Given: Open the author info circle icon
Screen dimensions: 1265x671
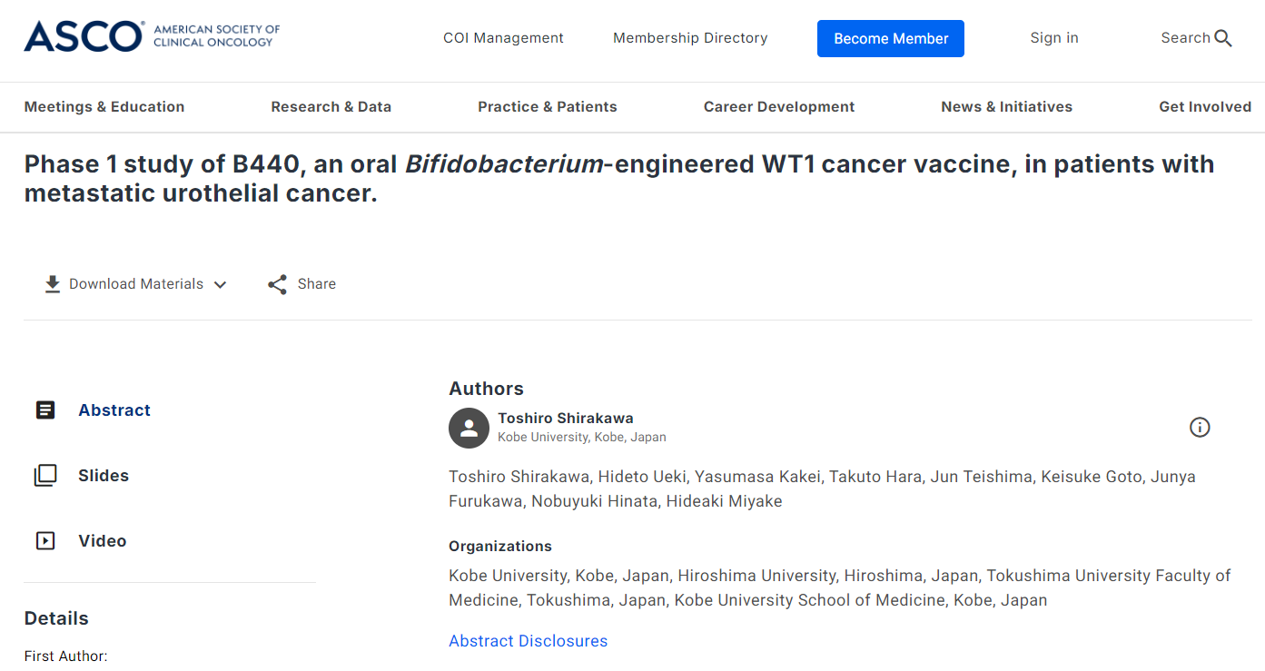Looking at the screenshot, I should 1200,428.
